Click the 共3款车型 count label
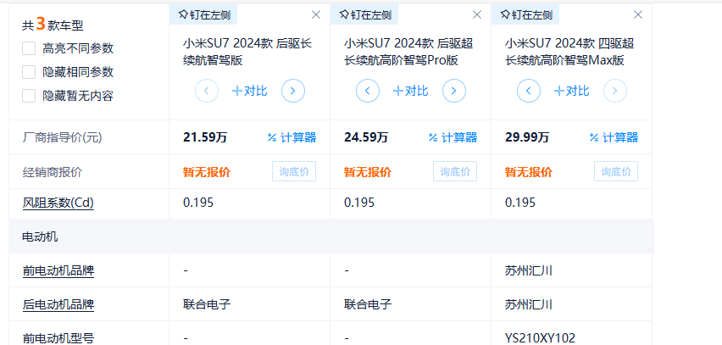 tap(53, 25)
